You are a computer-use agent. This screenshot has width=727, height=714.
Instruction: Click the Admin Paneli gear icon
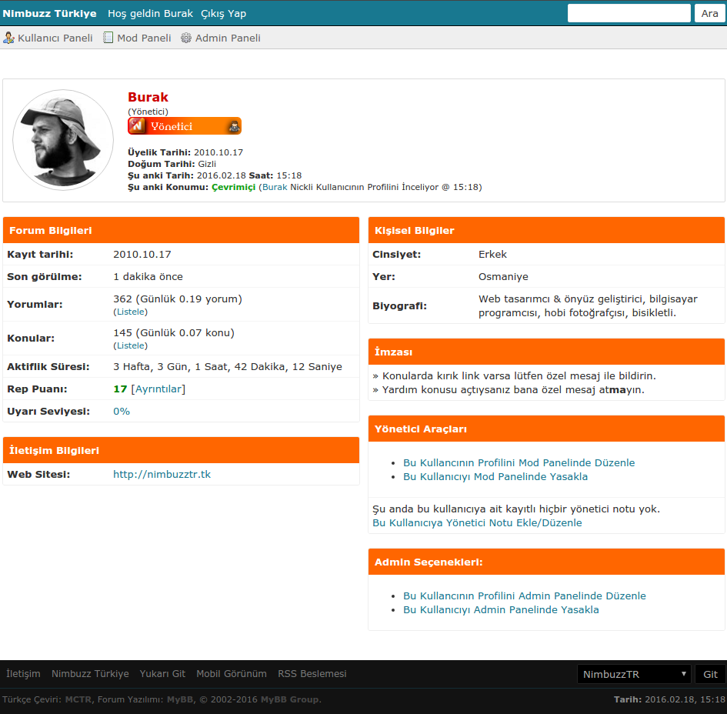tap(186, 38)
